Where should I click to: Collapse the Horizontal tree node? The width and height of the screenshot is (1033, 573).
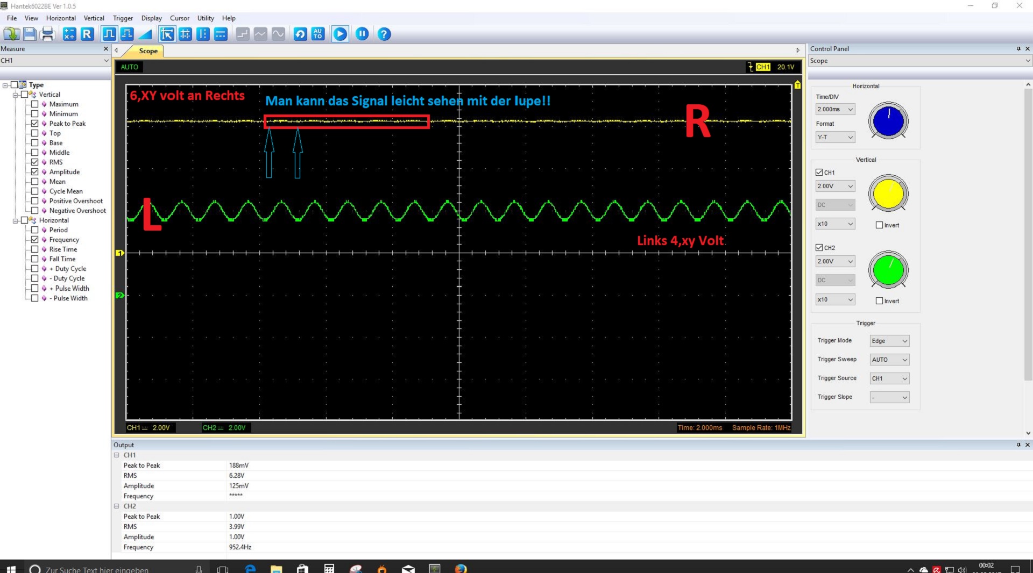[x=16, y=220]
